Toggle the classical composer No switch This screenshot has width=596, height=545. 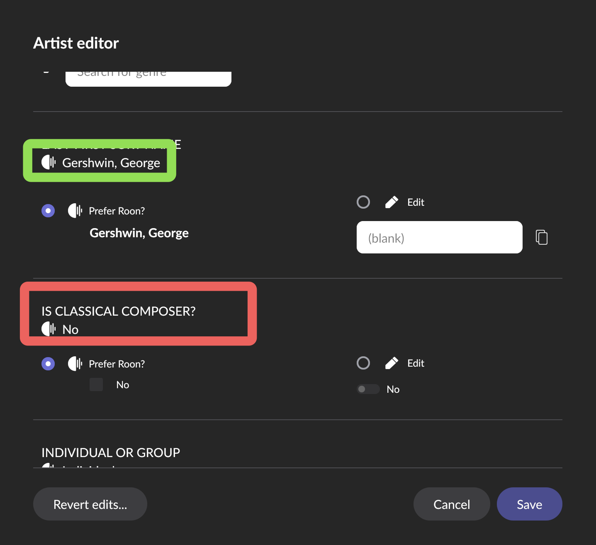coord(368,389)
